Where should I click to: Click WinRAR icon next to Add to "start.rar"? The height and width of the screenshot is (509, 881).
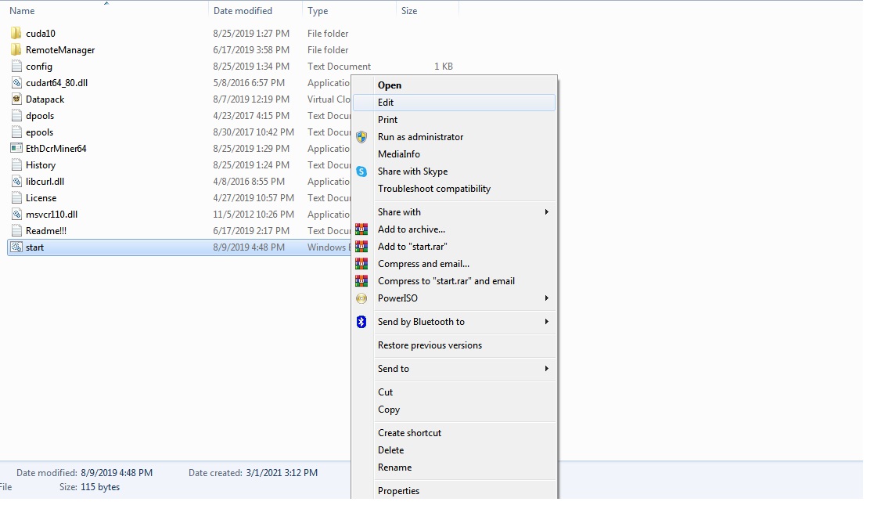361,247
